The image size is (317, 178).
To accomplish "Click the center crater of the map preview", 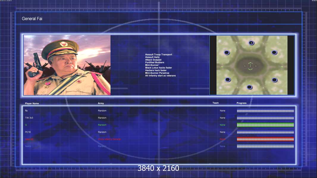I will pyautogui.click(x=250, y=66).
